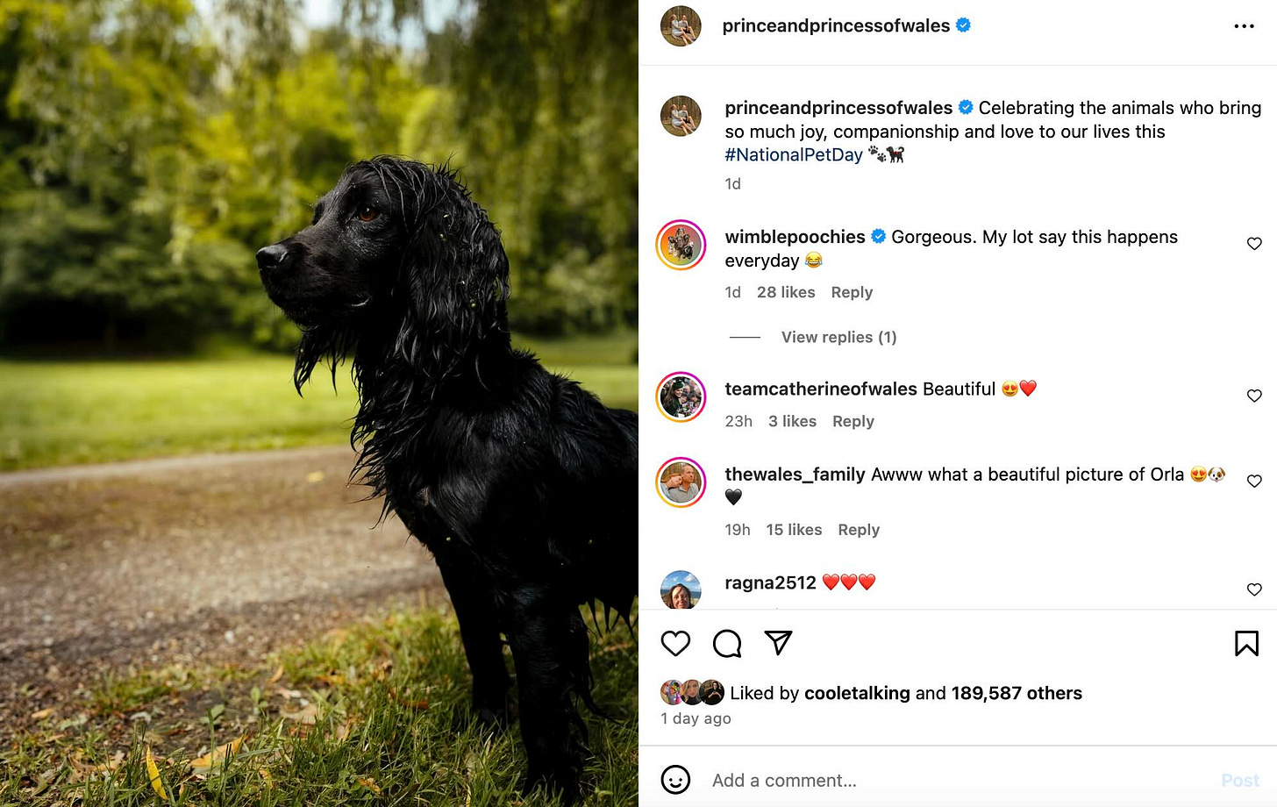Save post with the bookmark icon
This screenshot has height=807, width=1277.
[x=1246, y=644]
